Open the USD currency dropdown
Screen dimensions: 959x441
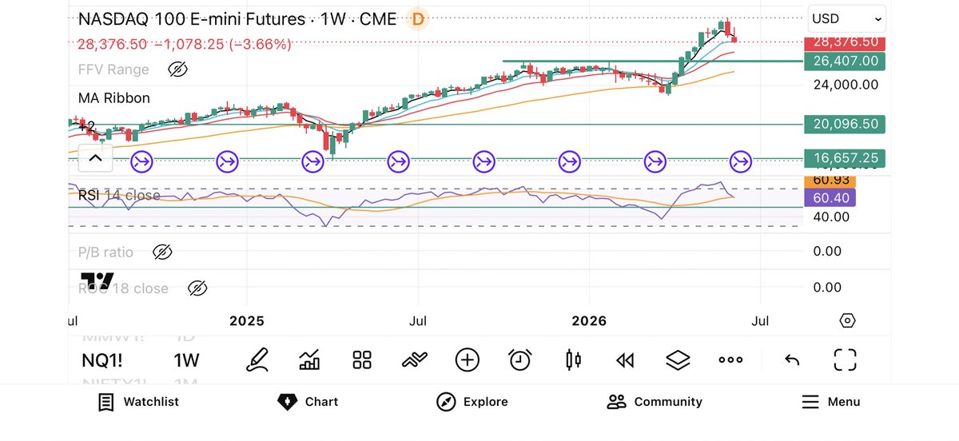(x=846, y=18)
